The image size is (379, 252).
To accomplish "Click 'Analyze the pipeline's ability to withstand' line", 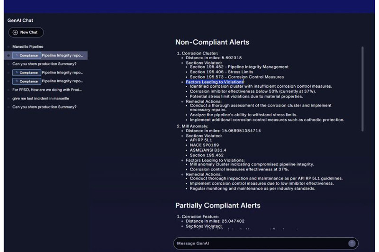I will coord(244,115).
